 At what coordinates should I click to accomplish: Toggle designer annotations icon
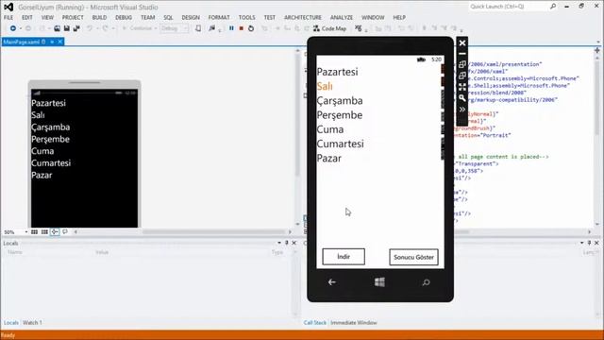(x=65, y=231)
